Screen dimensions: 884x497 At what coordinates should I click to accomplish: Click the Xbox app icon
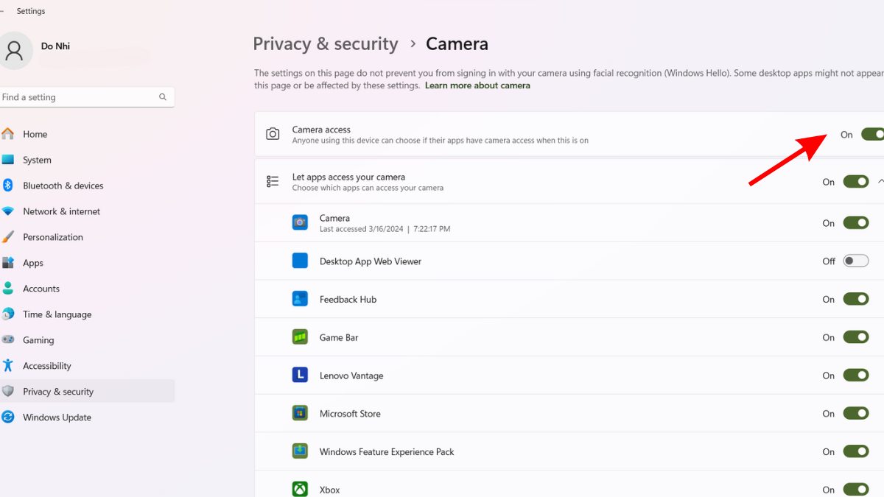pyautogui.click(x=300, y=490)
